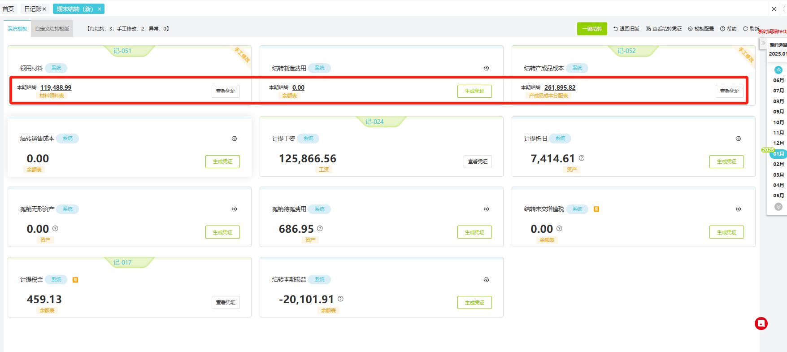Image resolution: width=787 pixels, height=352 pixels.
Task: Open 模板配置 settings
Action: 701,29
